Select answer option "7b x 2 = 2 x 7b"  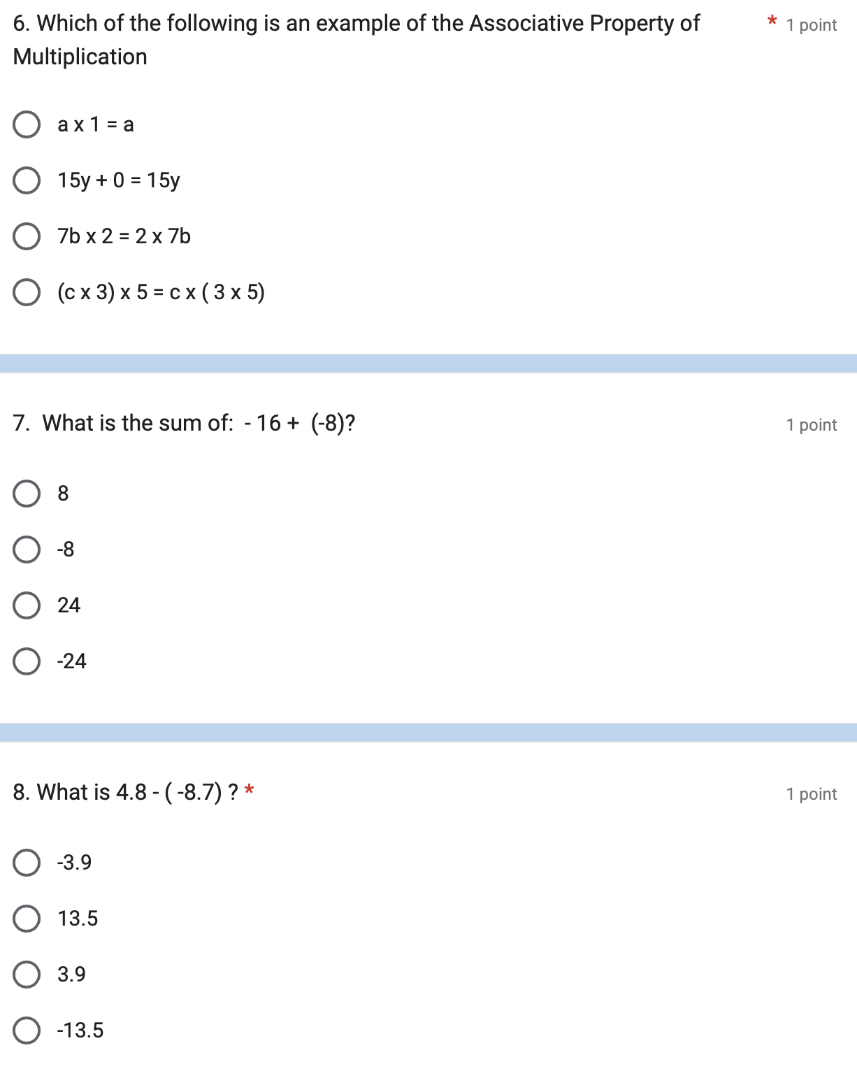[27, 236]
